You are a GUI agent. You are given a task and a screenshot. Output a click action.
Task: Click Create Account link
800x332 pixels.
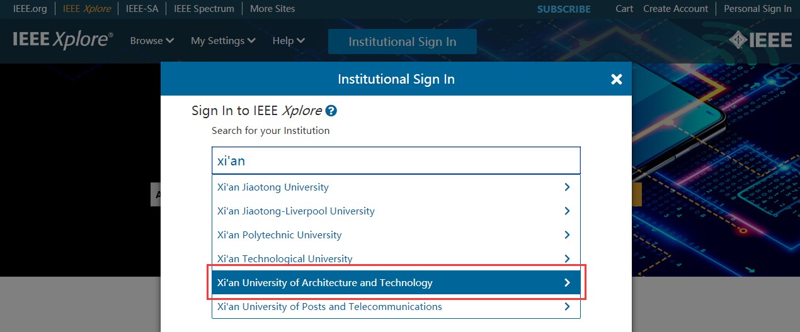tap(676, 9)
